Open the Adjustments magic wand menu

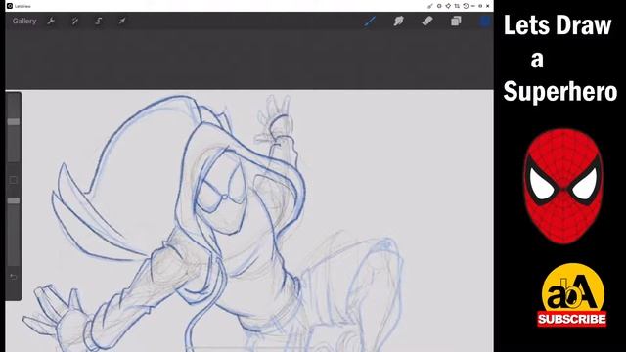74,21
